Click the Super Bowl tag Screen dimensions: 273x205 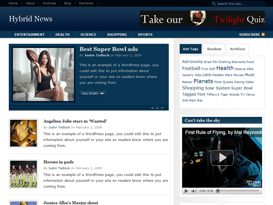[x=242, y=88]
